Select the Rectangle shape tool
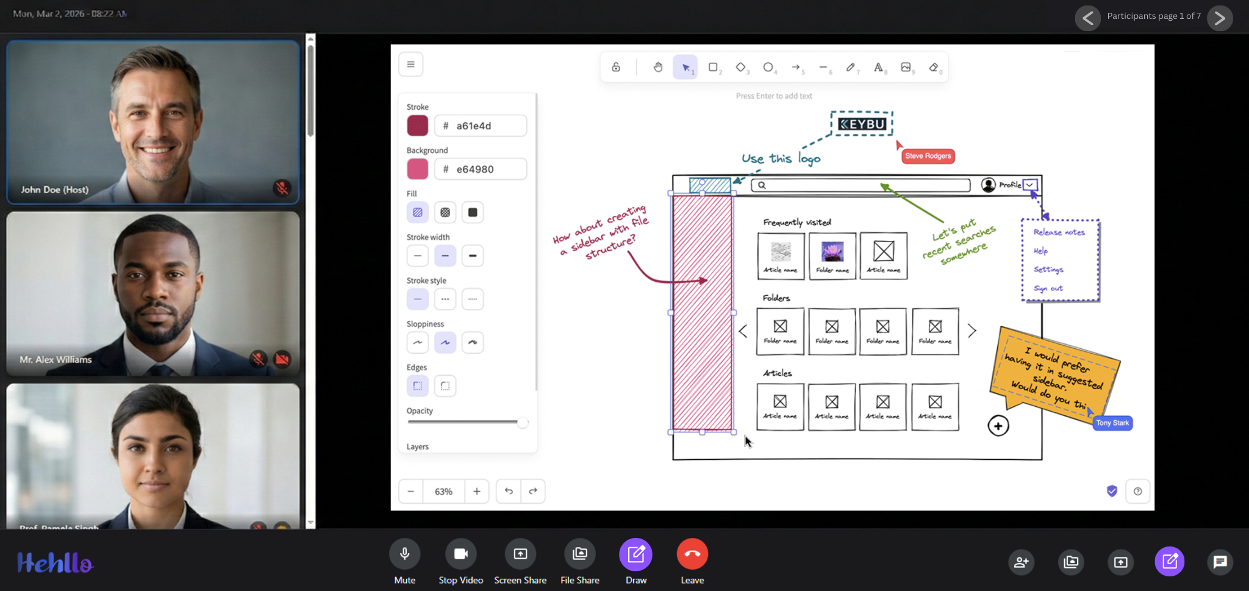1249x591 pixels. (713, 67)
